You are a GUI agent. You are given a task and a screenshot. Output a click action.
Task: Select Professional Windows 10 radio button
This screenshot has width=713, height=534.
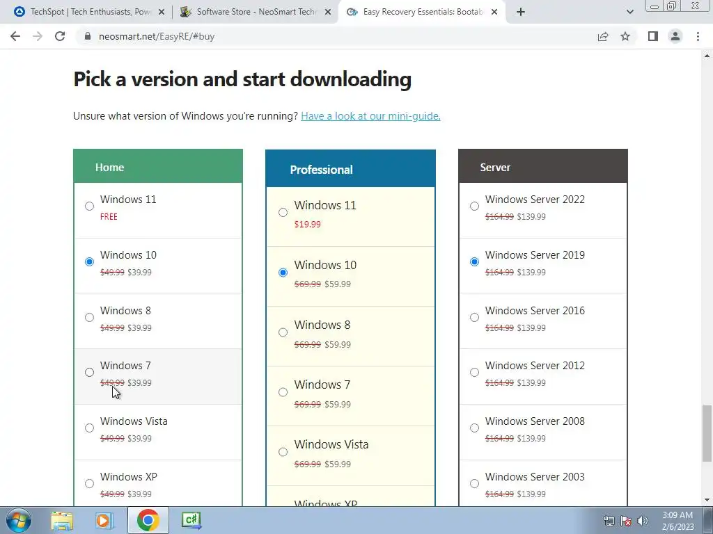(283, 273)
